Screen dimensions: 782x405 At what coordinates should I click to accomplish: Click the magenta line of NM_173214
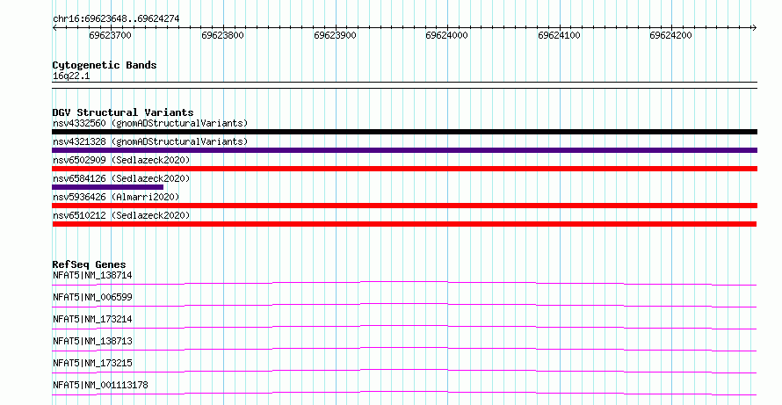coord(404,327)
